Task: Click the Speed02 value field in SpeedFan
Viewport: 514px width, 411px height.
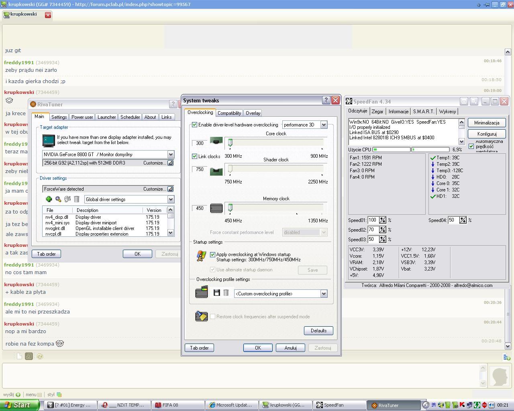Action: [x=373, y=230]
